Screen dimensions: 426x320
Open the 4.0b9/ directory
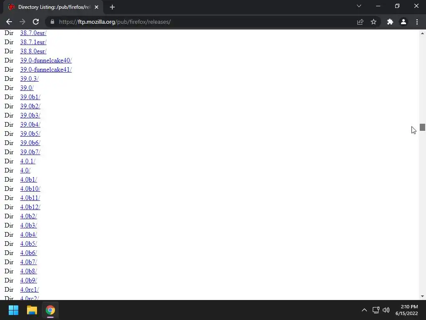pos(29,280)
